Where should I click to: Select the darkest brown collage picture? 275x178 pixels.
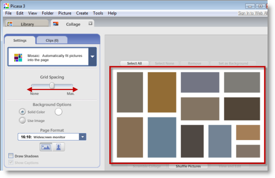pos(242,109)
